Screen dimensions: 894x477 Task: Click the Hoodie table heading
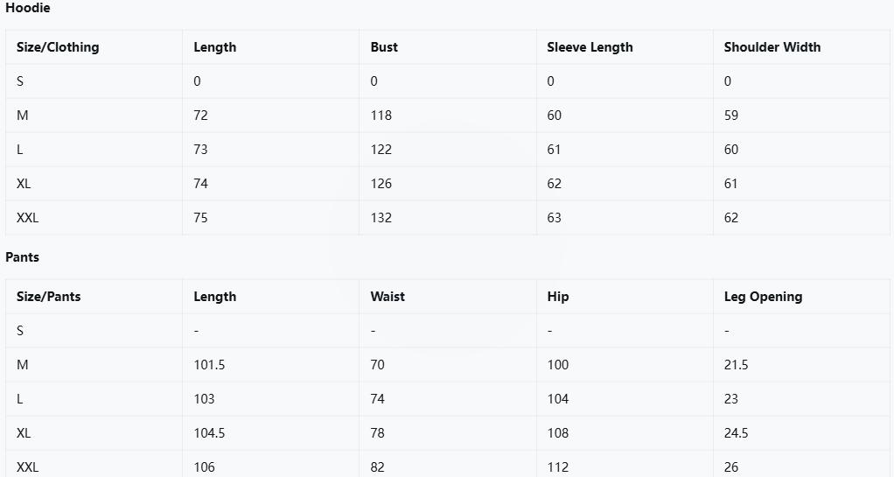[28, 8]
